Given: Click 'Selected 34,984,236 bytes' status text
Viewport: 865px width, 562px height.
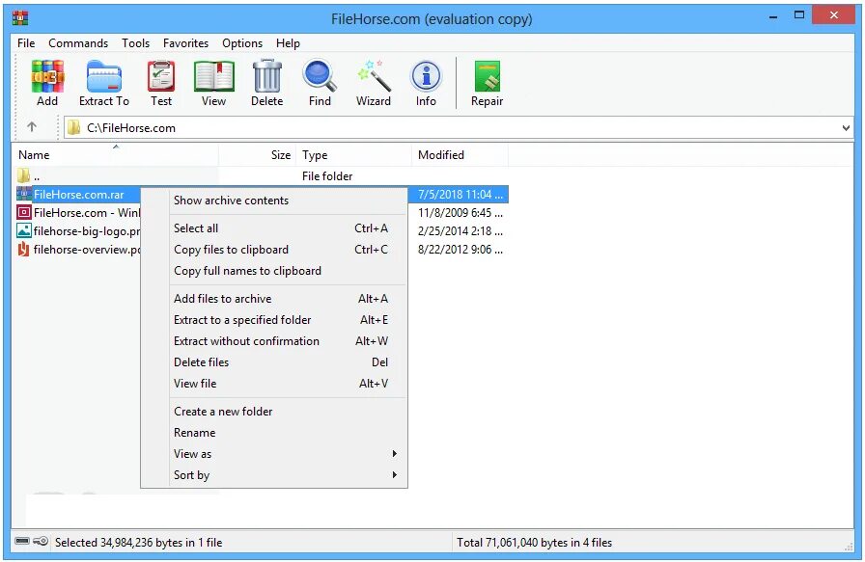Looking at the screenshot, I should click(x=138, y=543).
